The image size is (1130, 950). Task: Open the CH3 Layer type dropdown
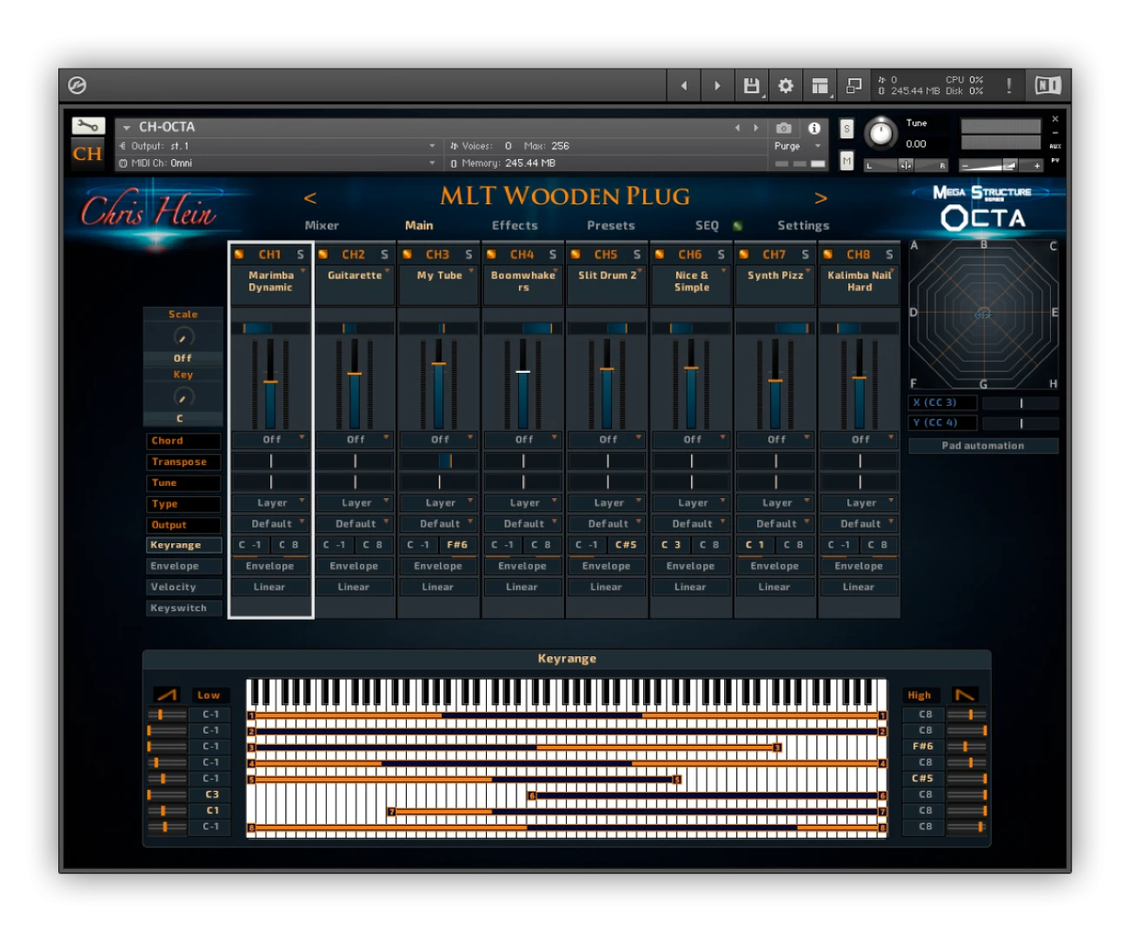point(440,503)
